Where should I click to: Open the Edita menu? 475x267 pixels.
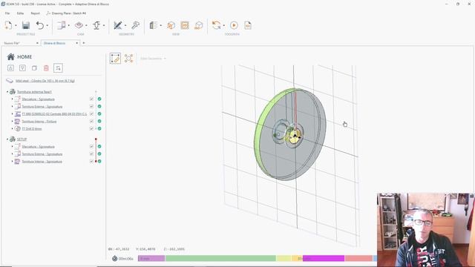tap(20, 13)
